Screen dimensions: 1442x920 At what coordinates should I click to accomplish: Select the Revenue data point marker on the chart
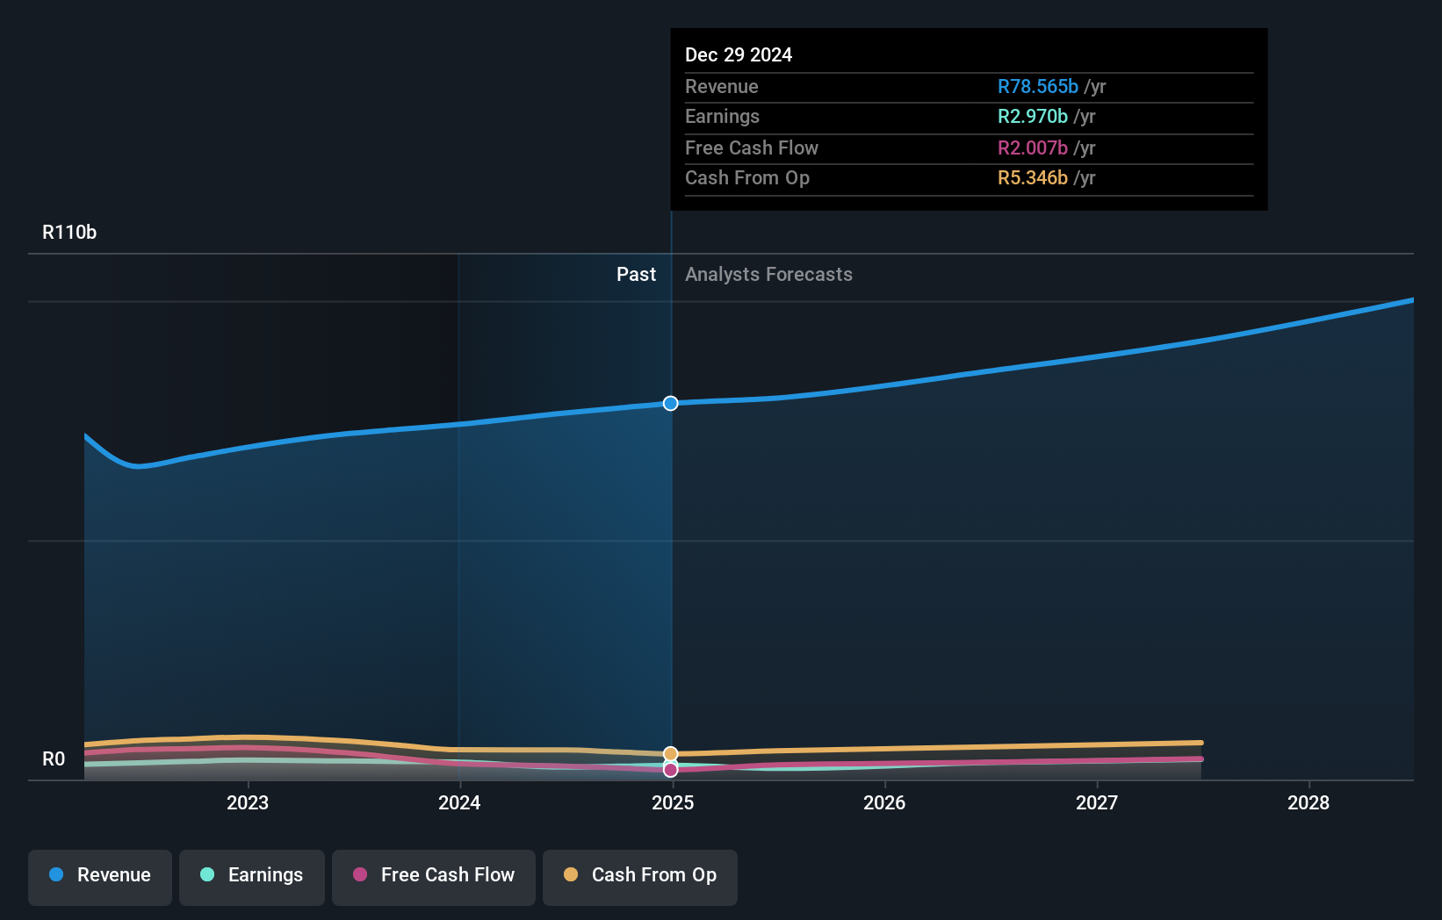click(670, 404)
